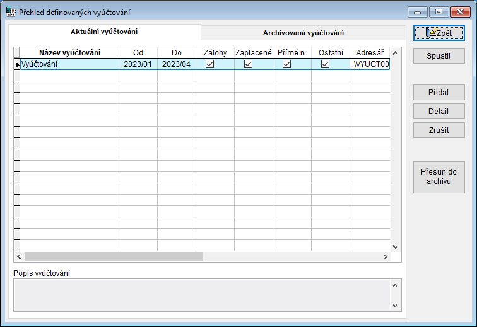The width and height of the screenshot is (477, 327).
Task: Select the Aktuální vyúčtování tab
Action: [x=104, y=32]
